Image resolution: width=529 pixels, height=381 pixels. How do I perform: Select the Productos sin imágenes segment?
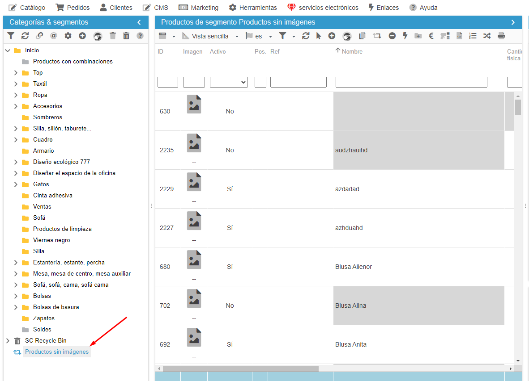coord(57,352)
